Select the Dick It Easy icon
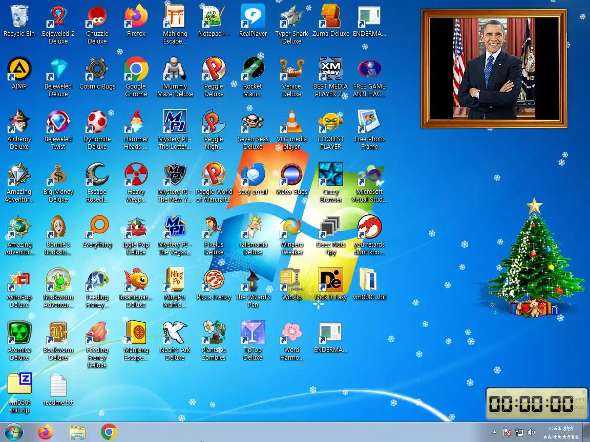This screenshot has width=590, height=442. [331, 284]
